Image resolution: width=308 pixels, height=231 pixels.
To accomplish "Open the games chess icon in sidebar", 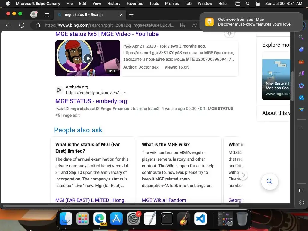I will click(301, 74).
